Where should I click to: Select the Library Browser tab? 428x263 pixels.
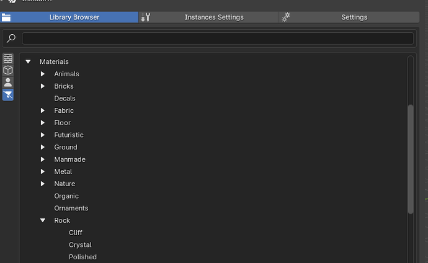(x=74, y=17)
